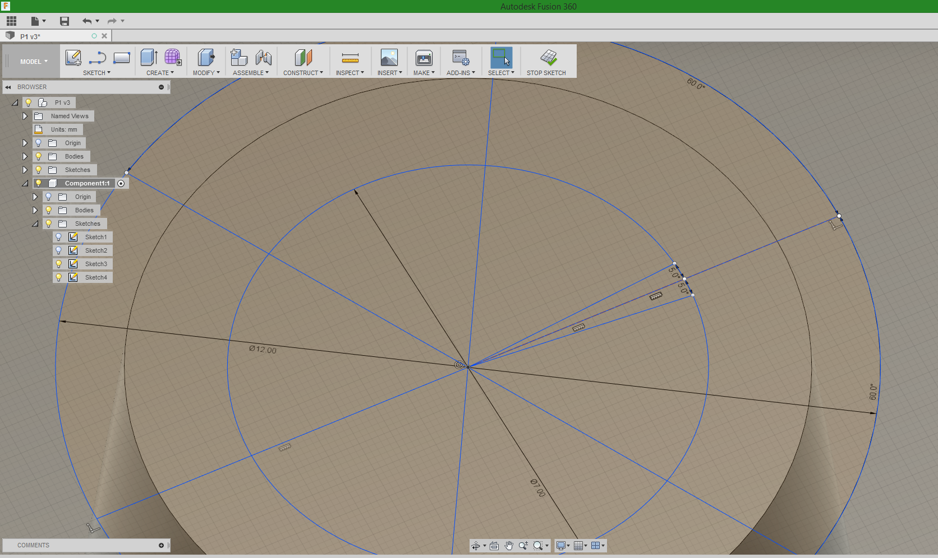
Task: Click the Look At icon in navigation bar
Action: pos(494,546)
